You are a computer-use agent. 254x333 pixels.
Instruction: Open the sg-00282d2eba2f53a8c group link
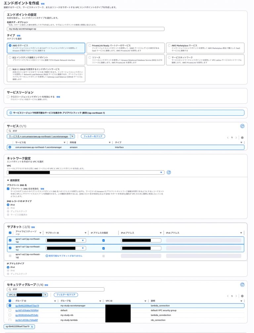tap(27, 315)
